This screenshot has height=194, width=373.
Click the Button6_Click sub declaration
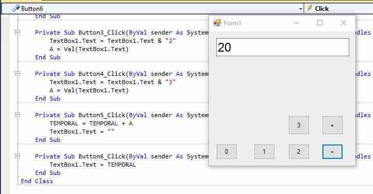point(122,156)
